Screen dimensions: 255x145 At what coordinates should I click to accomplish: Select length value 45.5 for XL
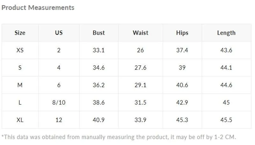pos(226,120)
